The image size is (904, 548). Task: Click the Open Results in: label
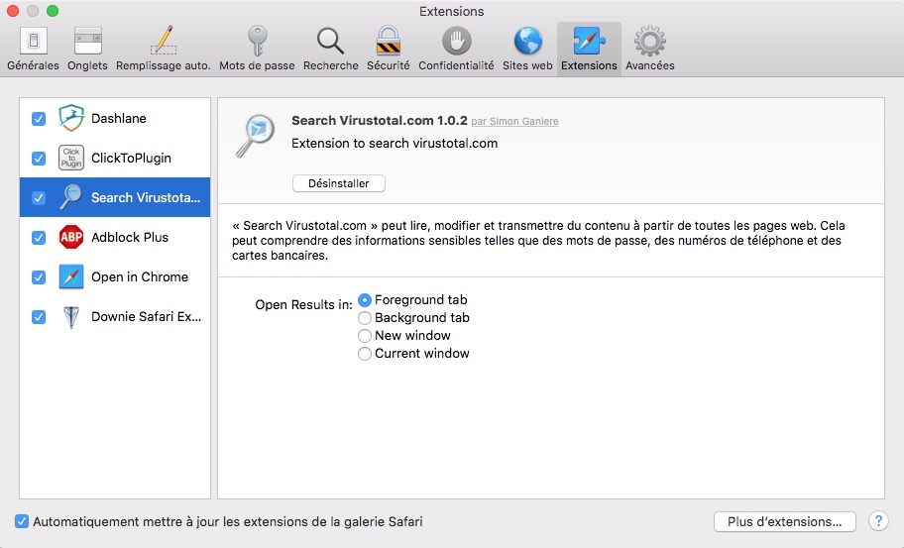(304, 305)
